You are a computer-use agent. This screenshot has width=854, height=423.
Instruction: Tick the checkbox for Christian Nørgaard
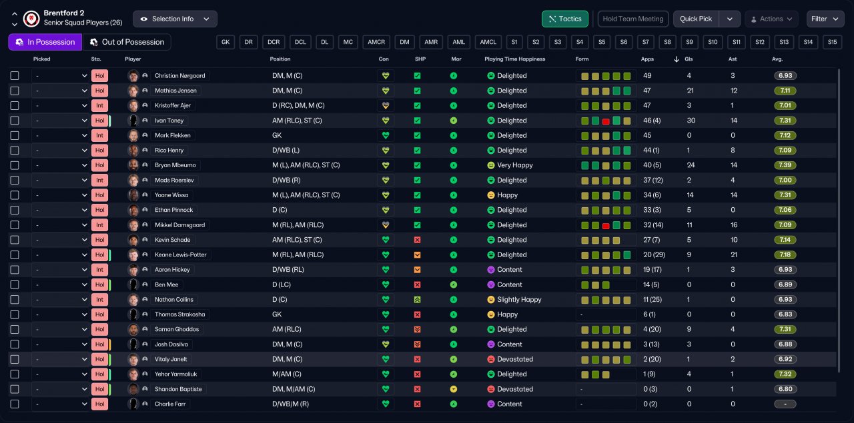tap(15, 76)
